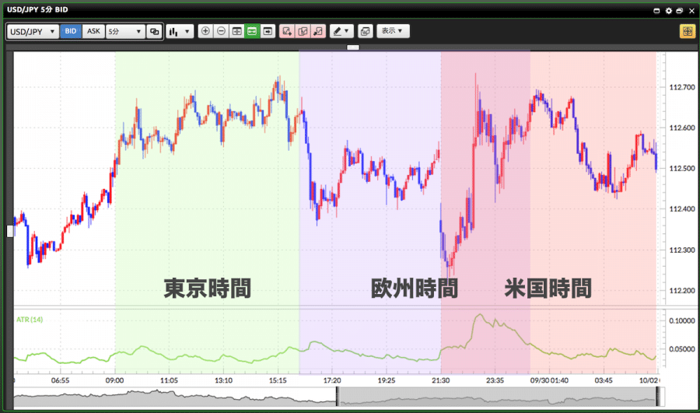The width and height of the screenshot is (700, 413).
Task: Zoom out with the minus icon
Action: point(221,31)
